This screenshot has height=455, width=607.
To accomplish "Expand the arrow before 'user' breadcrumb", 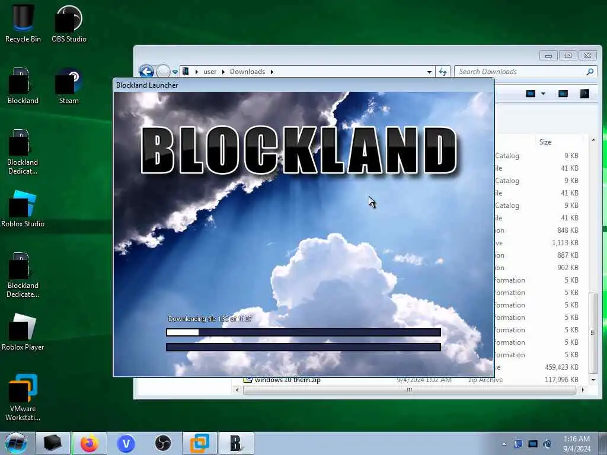I will (197, 72).
